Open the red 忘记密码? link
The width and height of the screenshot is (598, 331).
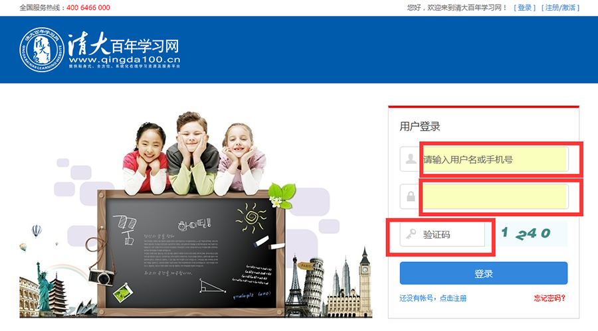(x=549, y=298)
